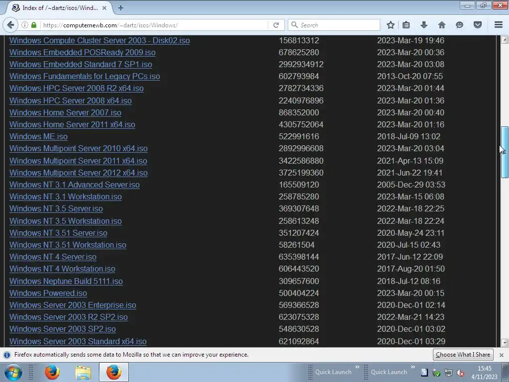Image resolution: width=509 pixels, height=382 pixels.
Task: Open a new tab with plus button
Action: (120, 8)
